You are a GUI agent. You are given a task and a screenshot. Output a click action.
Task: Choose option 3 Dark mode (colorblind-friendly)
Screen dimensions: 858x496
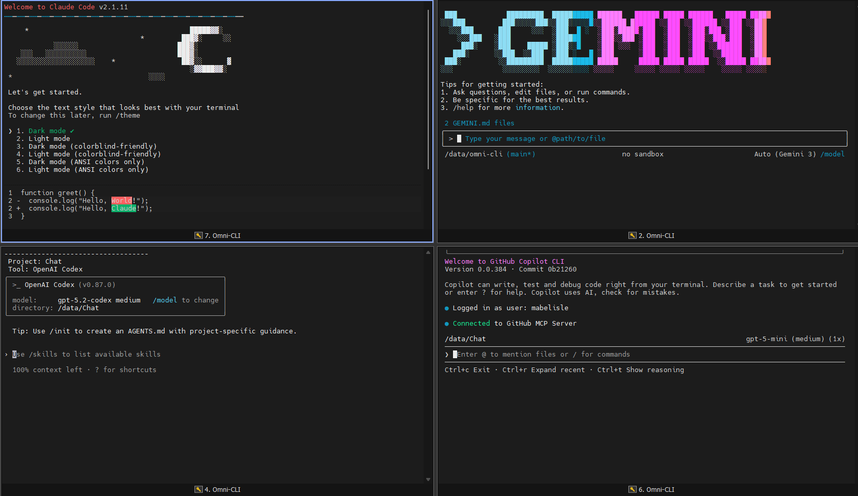86,147
